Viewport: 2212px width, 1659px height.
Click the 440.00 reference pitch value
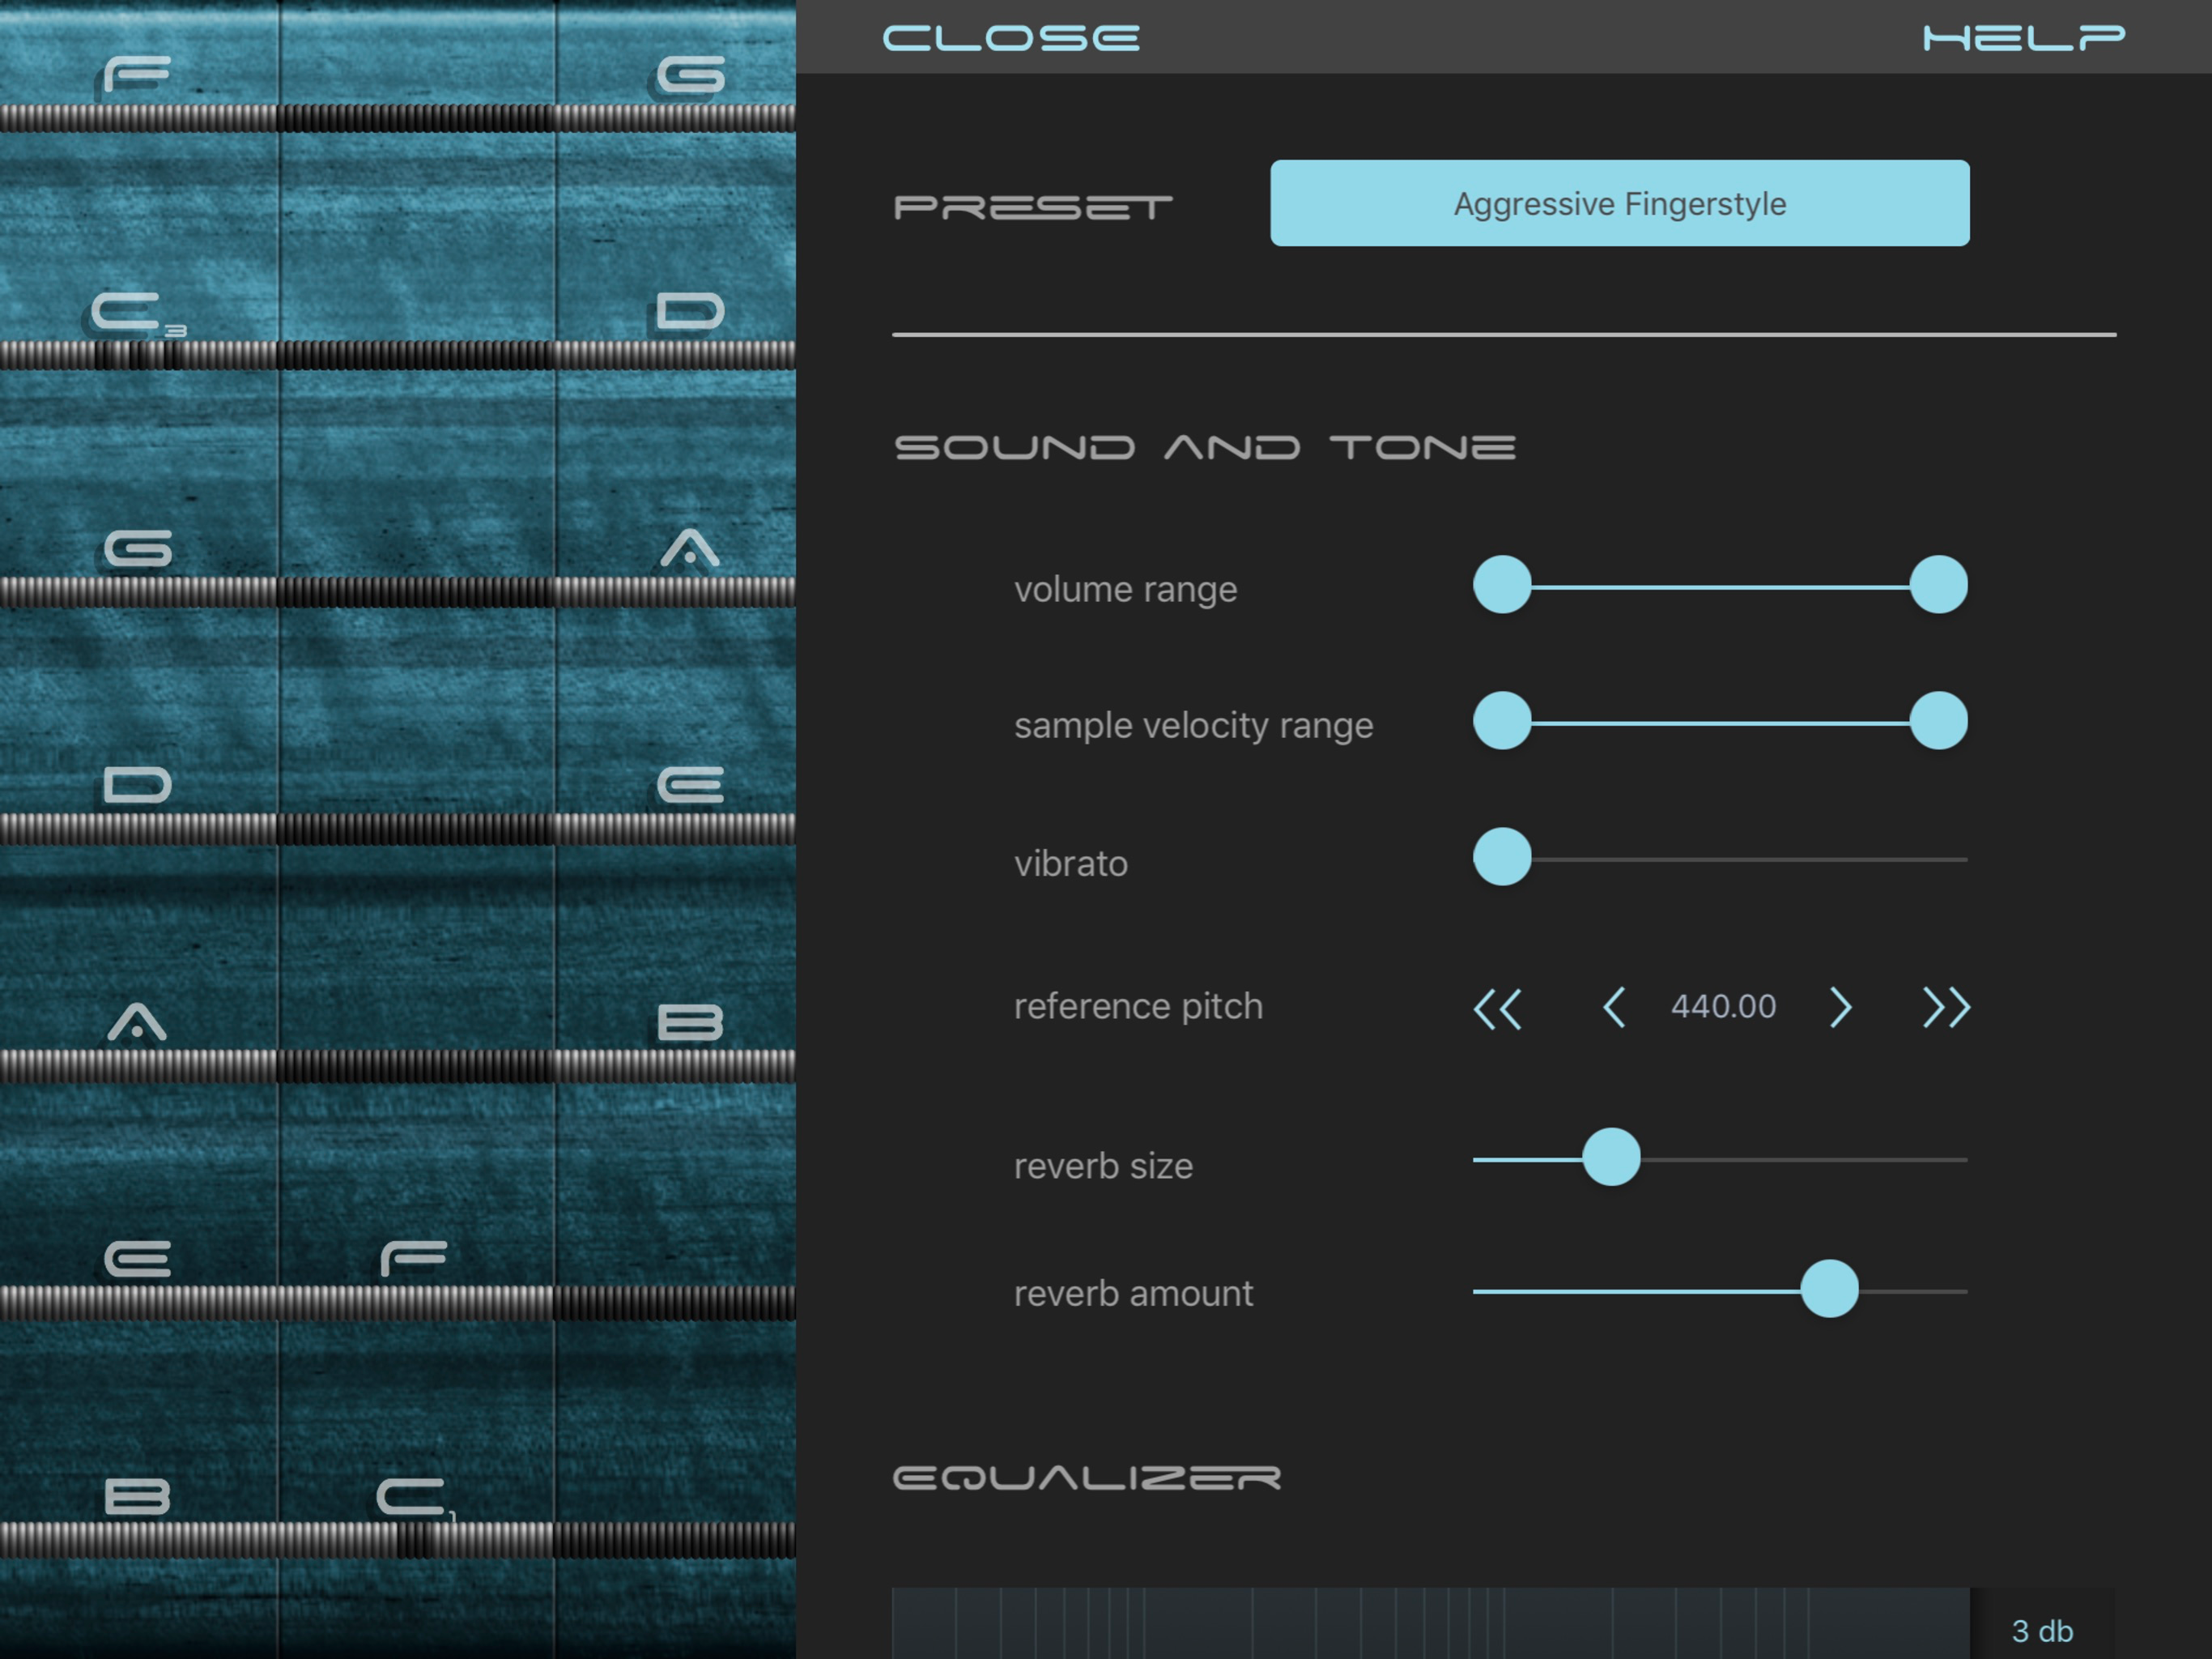point(1723,1005)
